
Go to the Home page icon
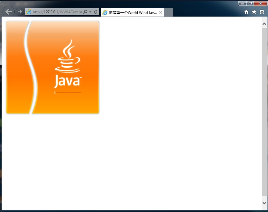(246, 12)
